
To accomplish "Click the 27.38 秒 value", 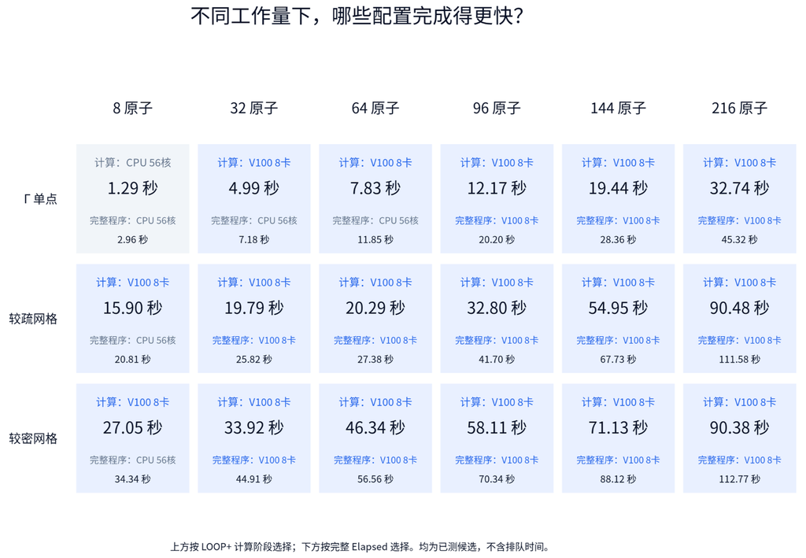I will point(375,359).
